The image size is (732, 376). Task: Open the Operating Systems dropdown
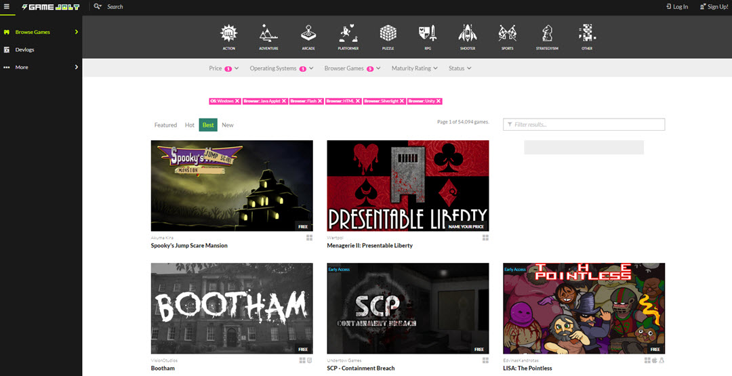277,68
